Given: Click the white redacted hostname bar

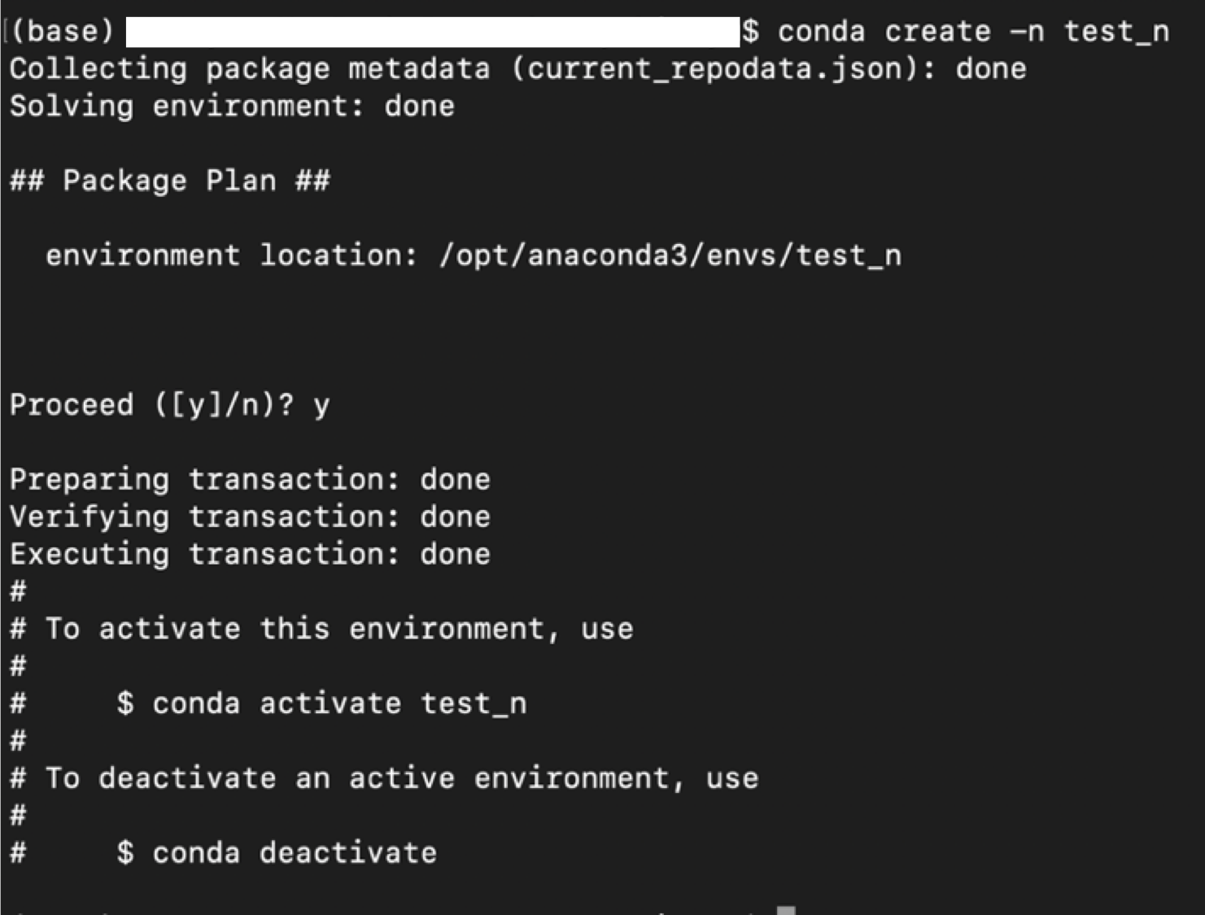Looking at the screenshot, I should pos(432,32).
